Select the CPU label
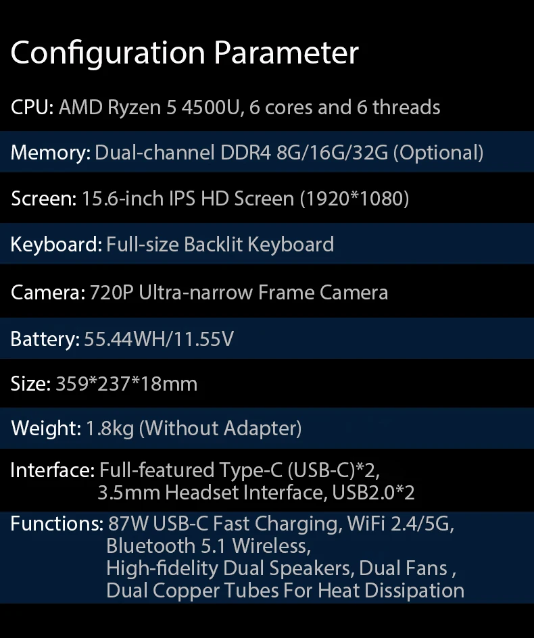 32,107
